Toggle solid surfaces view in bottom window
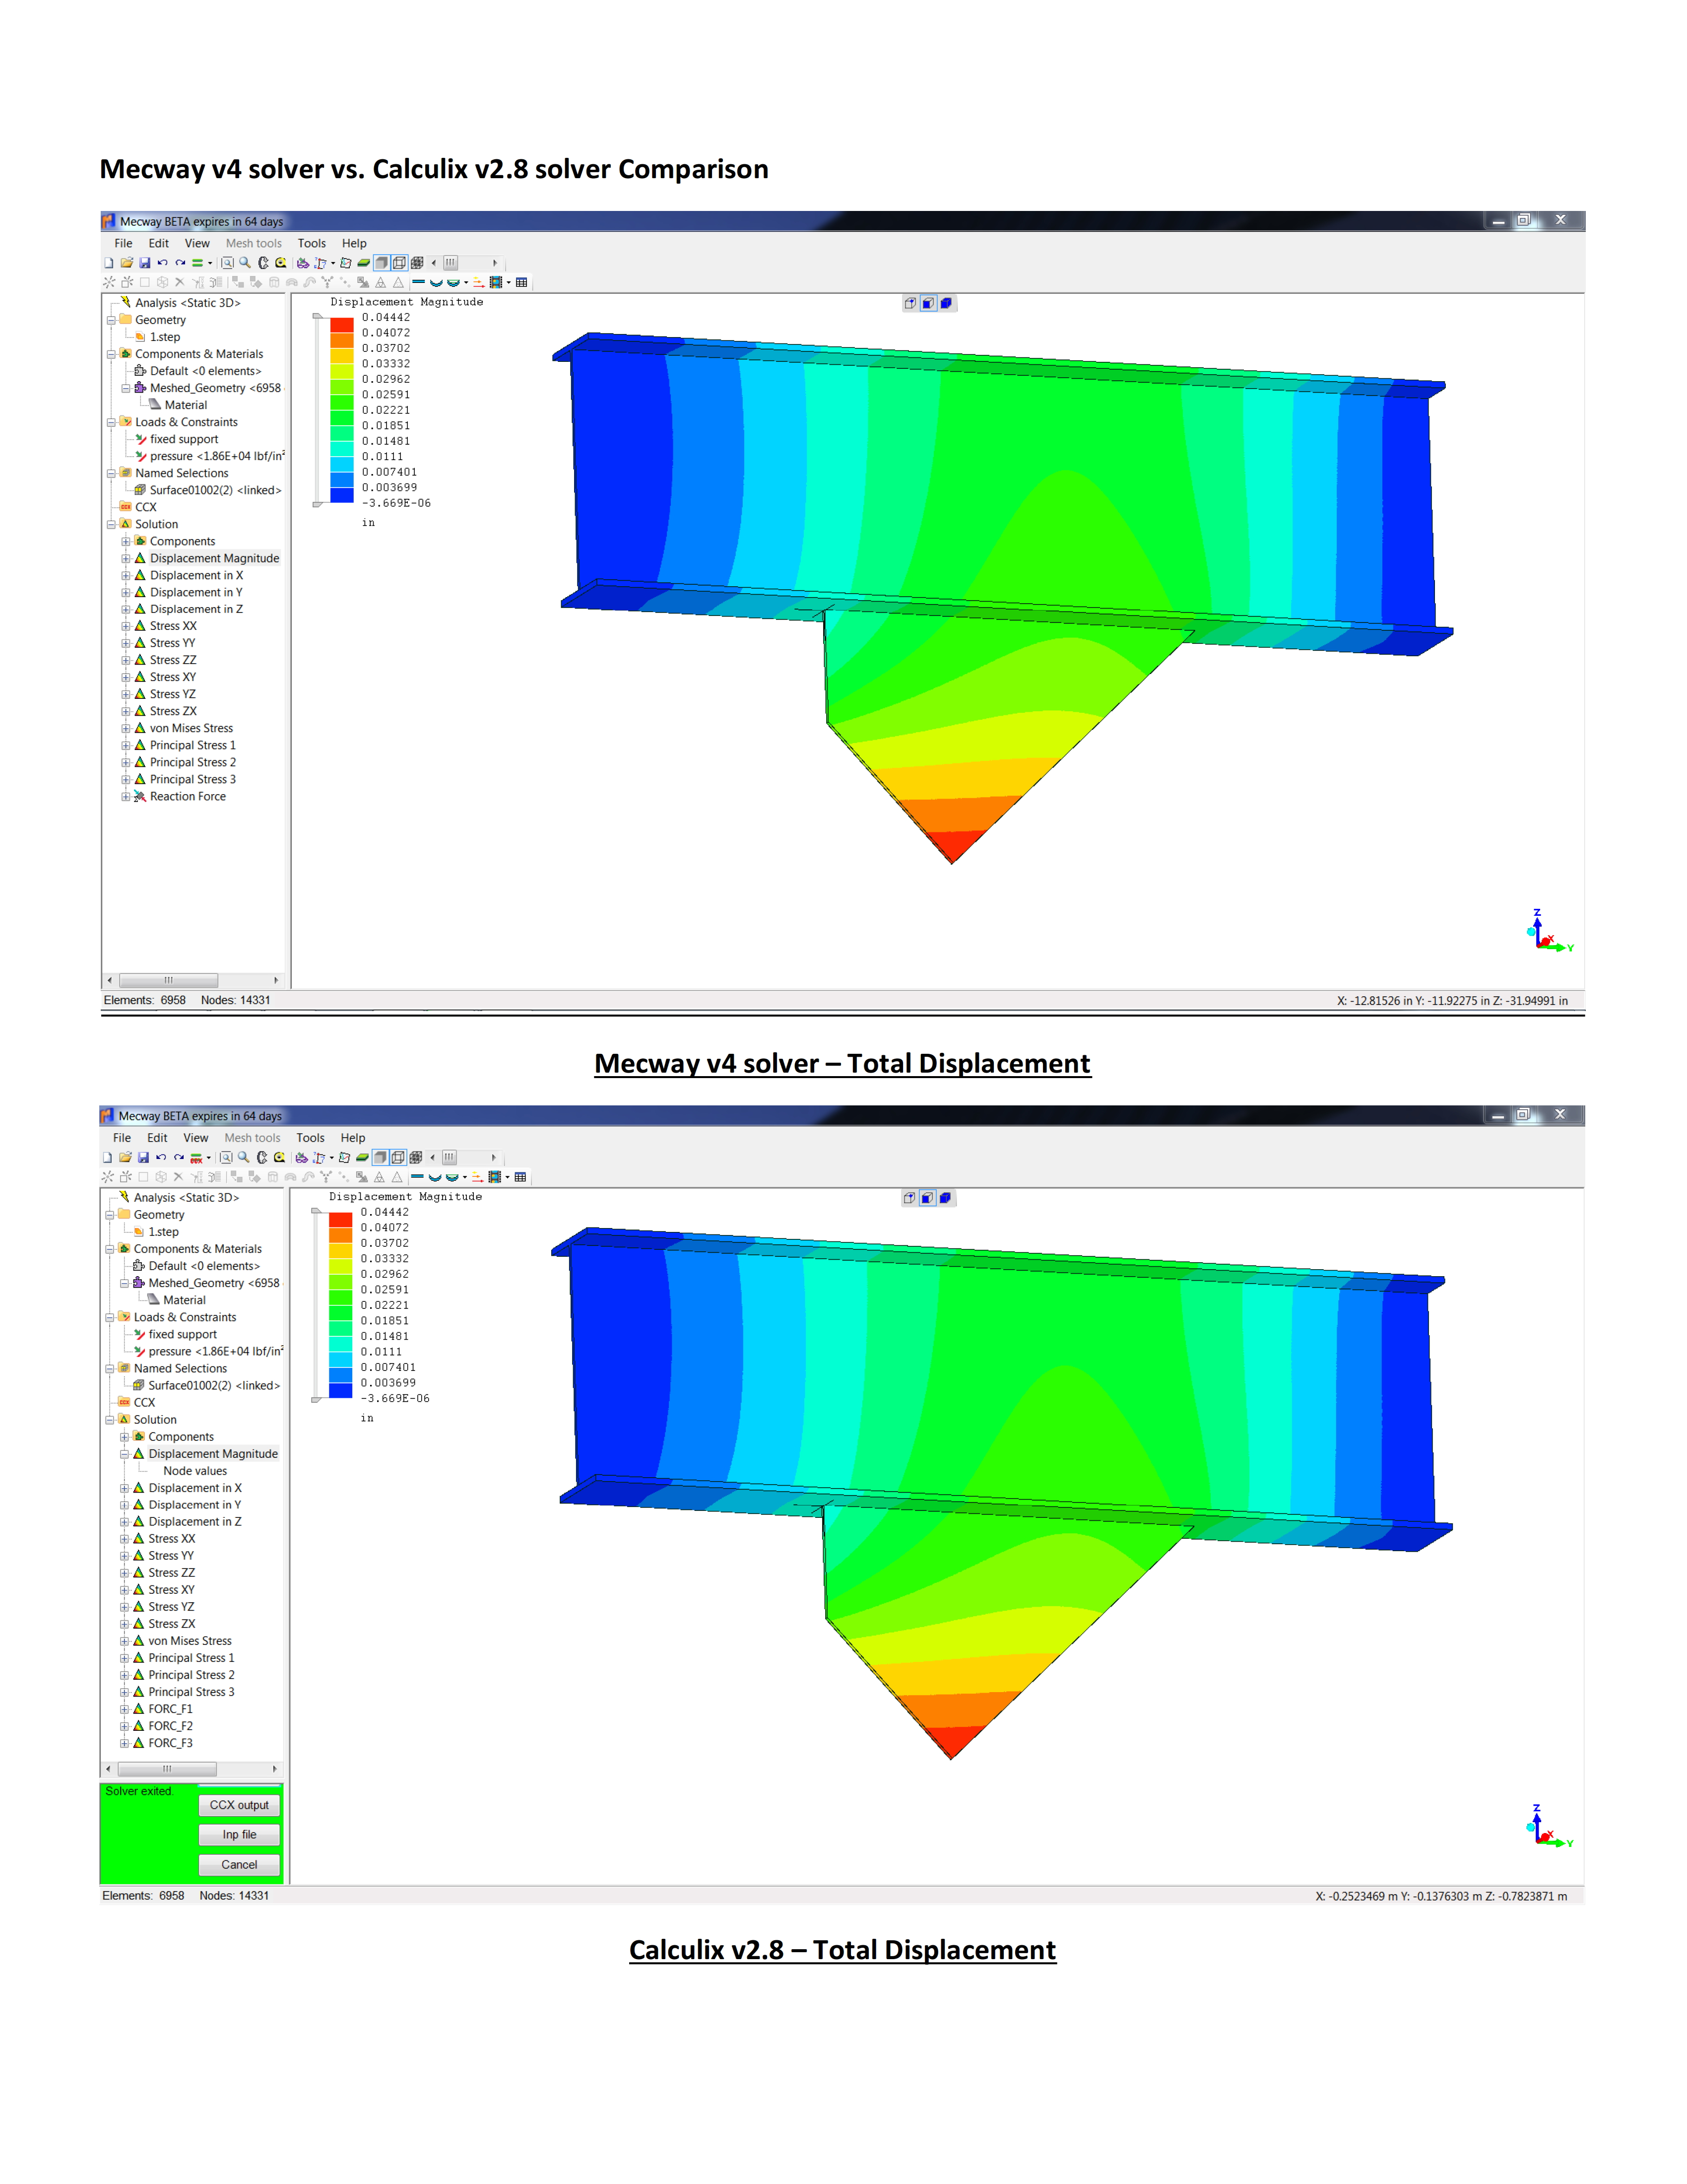 tap(381, 1158)
